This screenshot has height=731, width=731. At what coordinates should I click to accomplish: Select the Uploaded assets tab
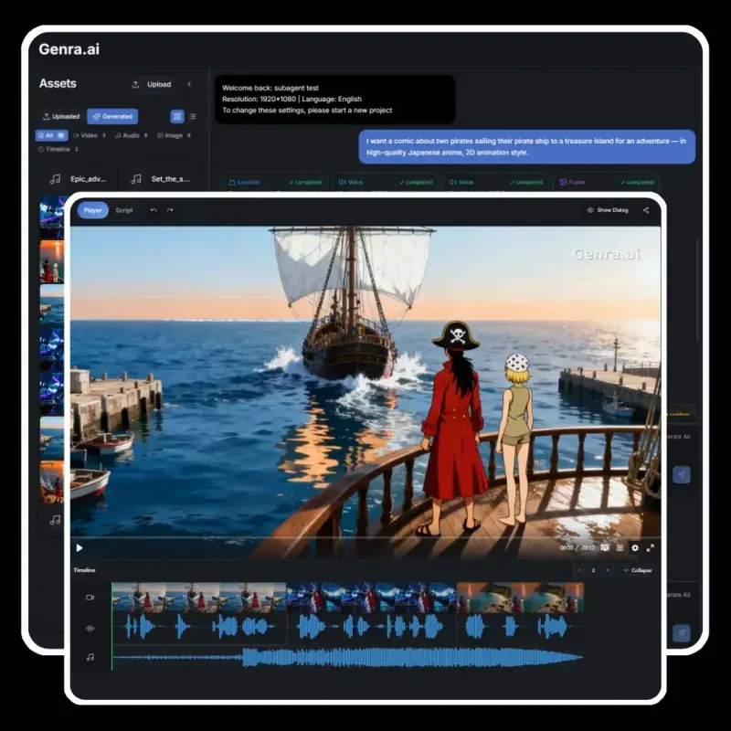click(61, 116)
